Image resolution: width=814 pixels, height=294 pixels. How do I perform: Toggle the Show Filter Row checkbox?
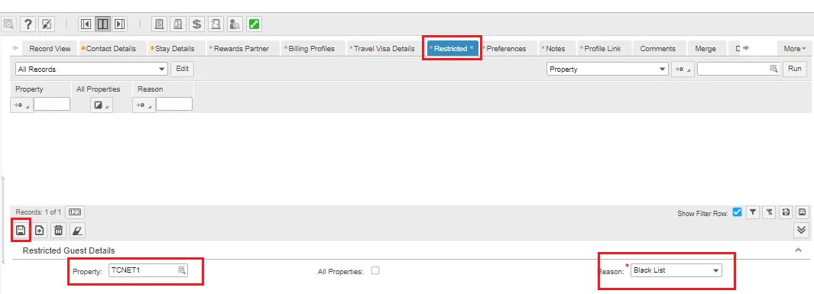point(737,212)
